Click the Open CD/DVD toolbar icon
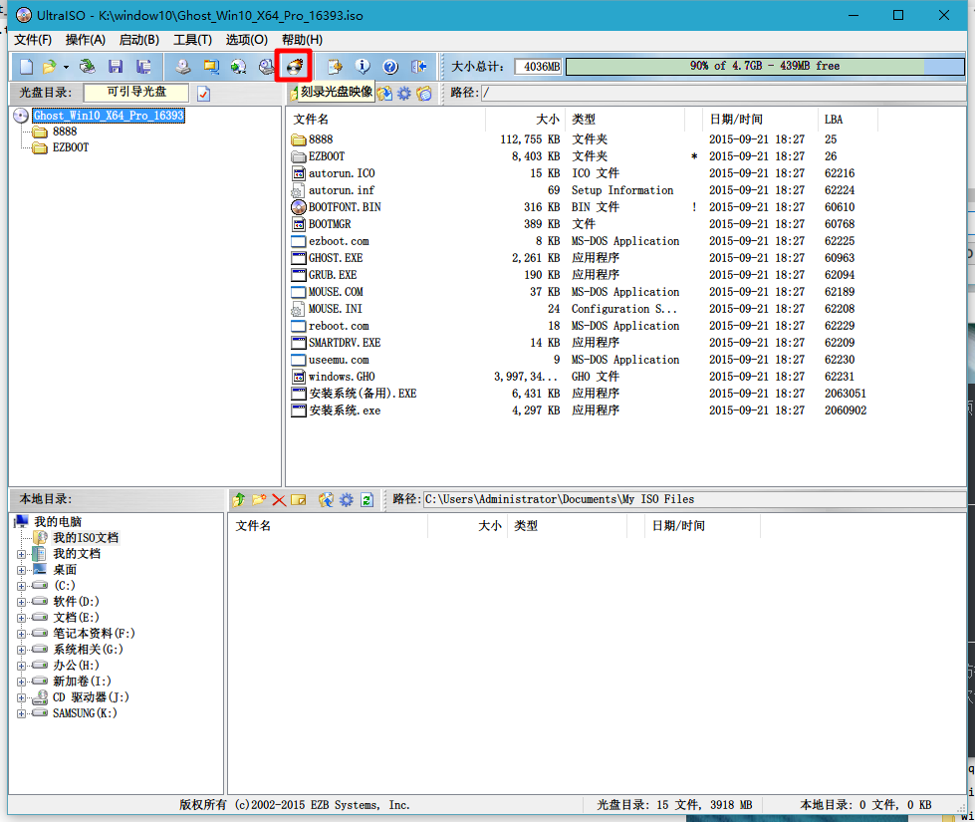The image size is (975, 822). tap(87, 67)
